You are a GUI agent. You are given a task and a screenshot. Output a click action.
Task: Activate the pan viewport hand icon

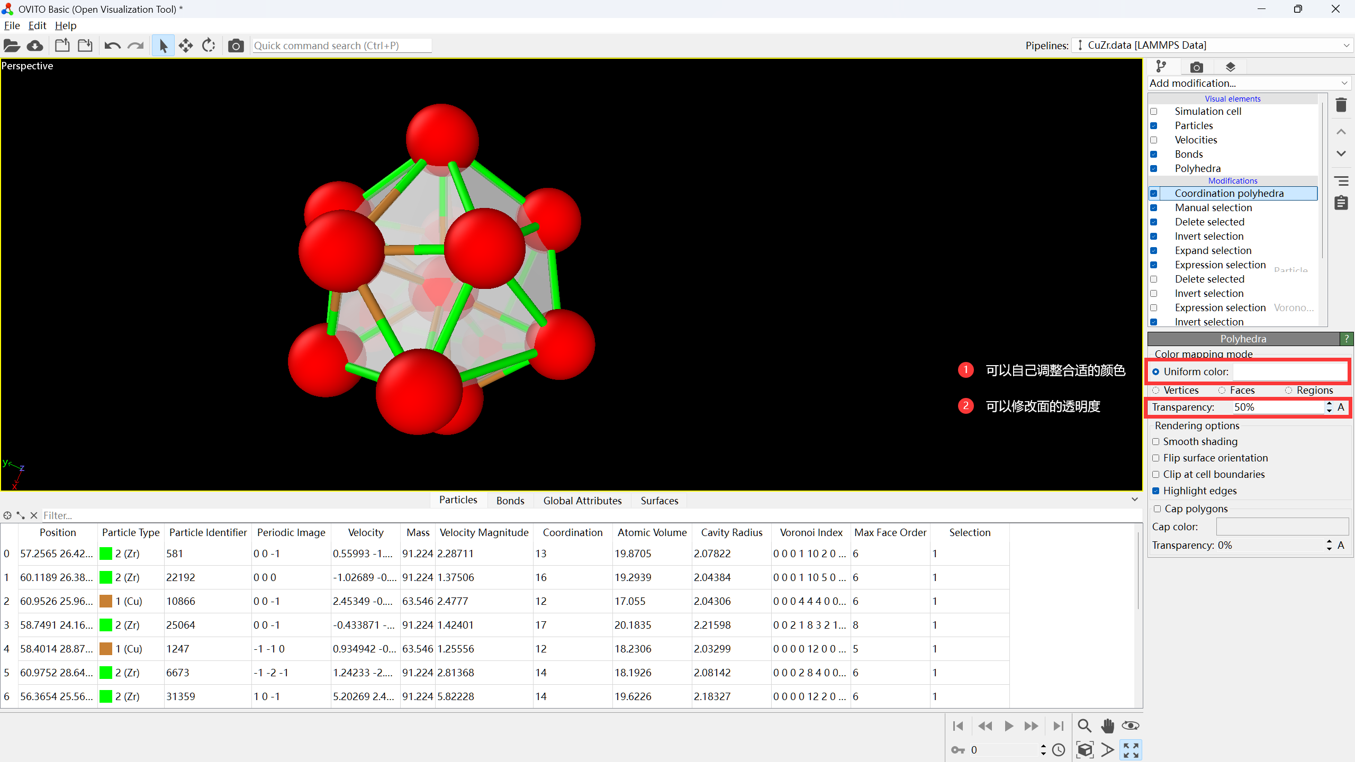coord(1107,726)
